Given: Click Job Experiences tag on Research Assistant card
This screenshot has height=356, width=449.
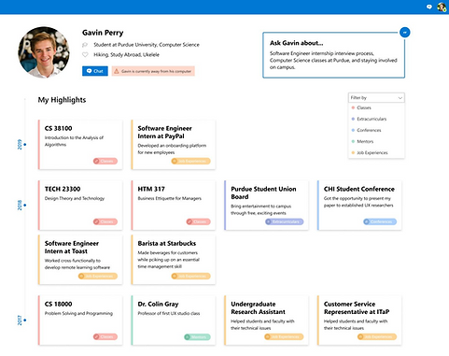Looking at the screenshot, I should [284, 336].
